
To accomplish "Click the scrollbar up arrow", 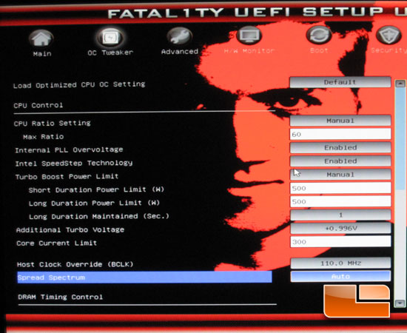I will 400,84.
